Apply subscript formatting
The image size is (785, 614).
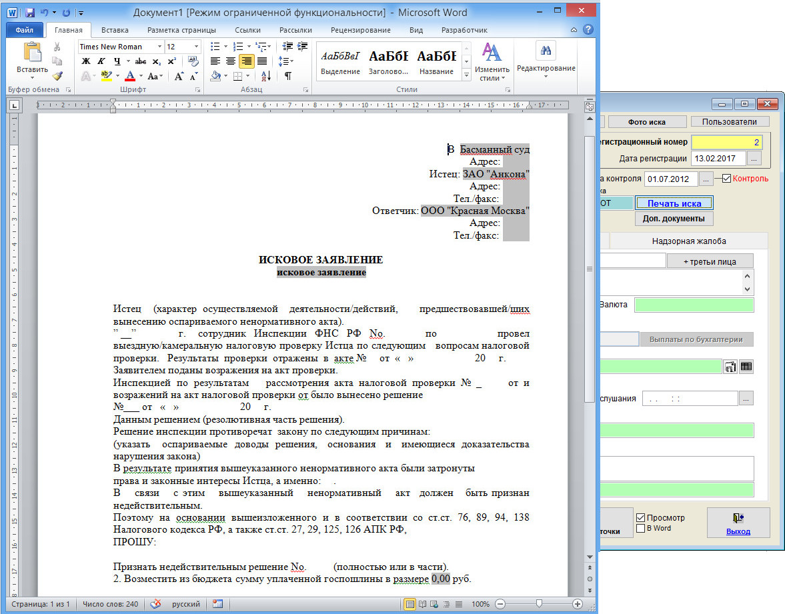pos(157,61)
